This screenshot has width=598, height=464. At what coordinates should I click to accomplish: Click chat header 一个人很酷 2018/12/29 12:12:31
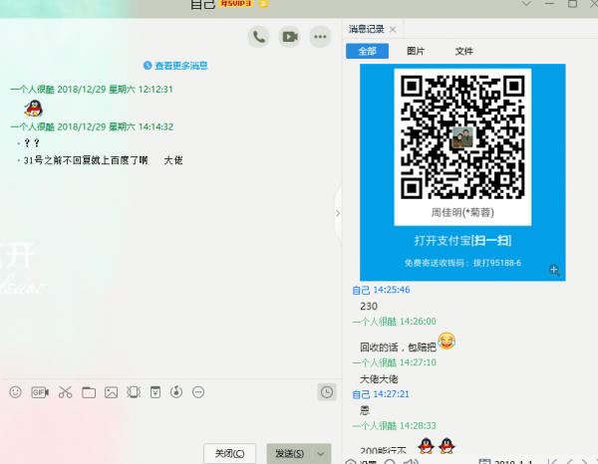pyautogui.click(x=92, y=90)
